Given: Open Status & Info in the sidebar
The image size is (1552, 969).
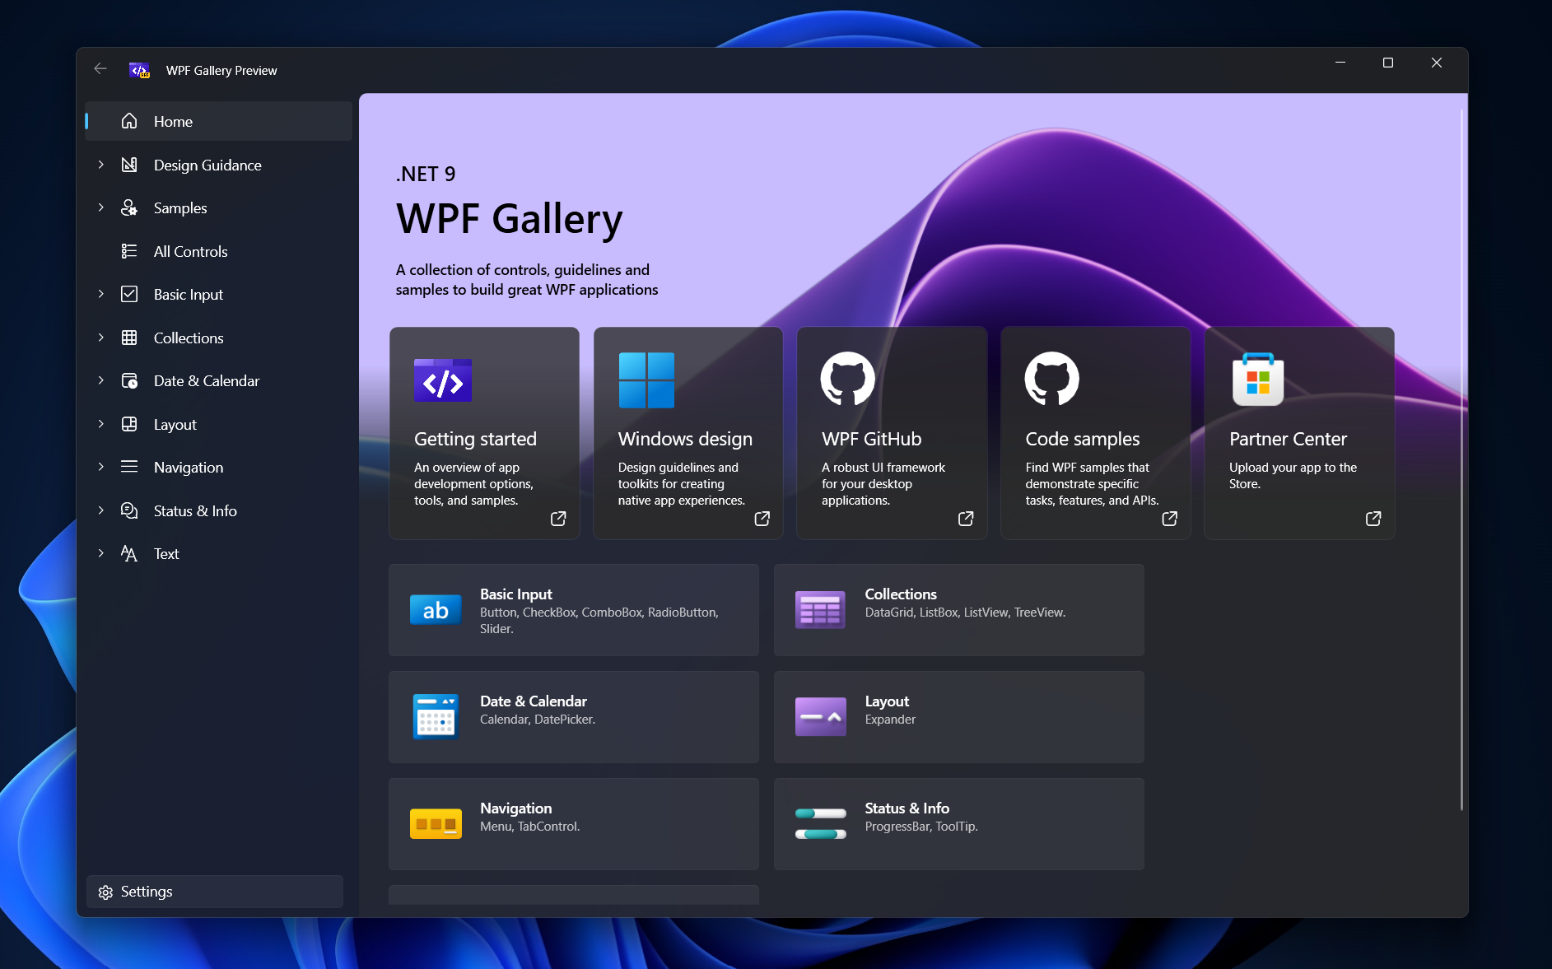Looking at the screenshot, I should tap(195, 510).
